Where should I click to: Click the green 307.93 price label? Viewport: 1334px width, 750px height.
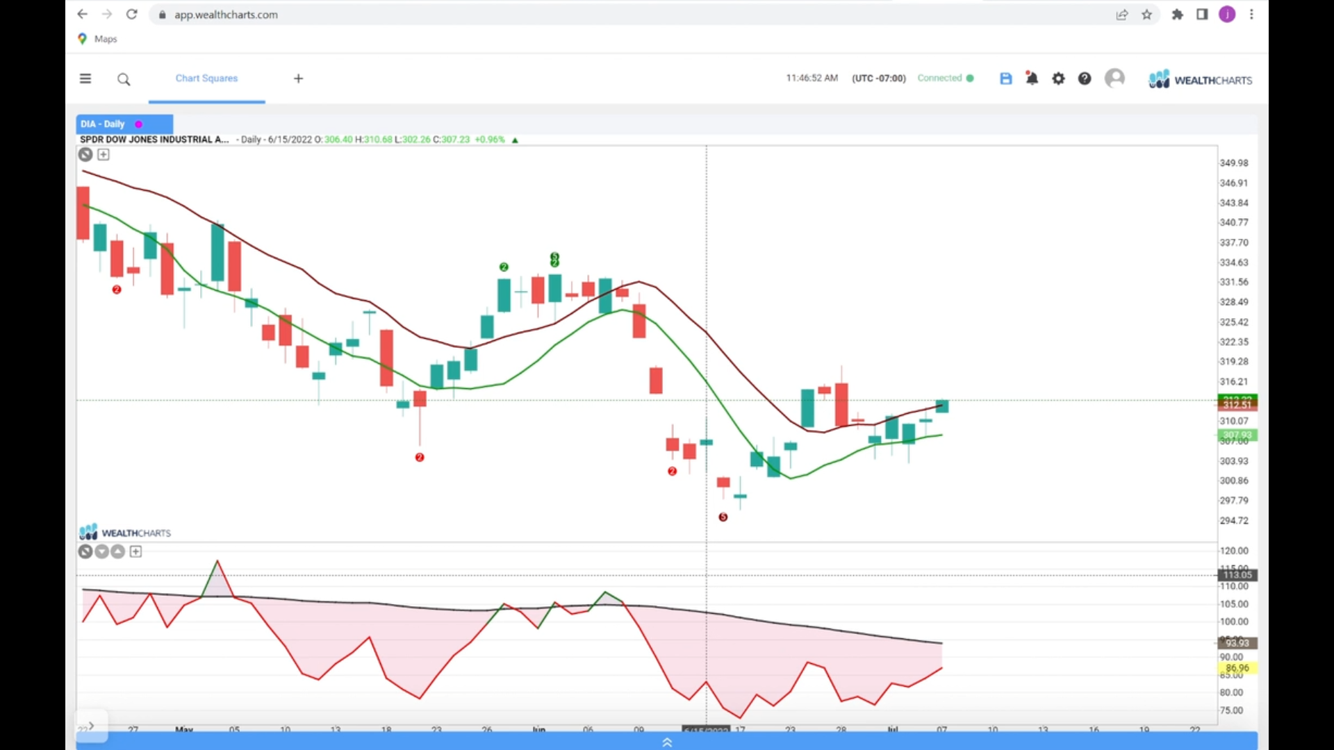pyautogui.click(x=1237, y=435)
